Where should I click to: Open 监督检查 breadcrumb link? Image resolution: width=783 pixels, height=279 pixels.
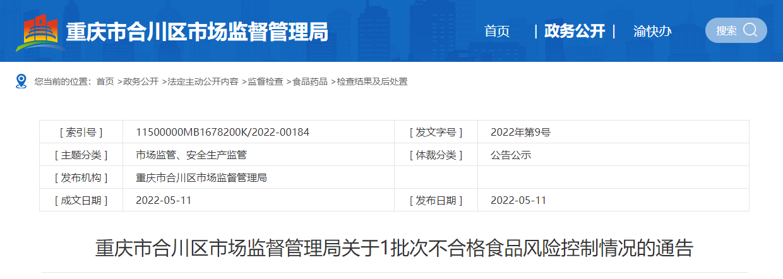(x=265, y=81)
